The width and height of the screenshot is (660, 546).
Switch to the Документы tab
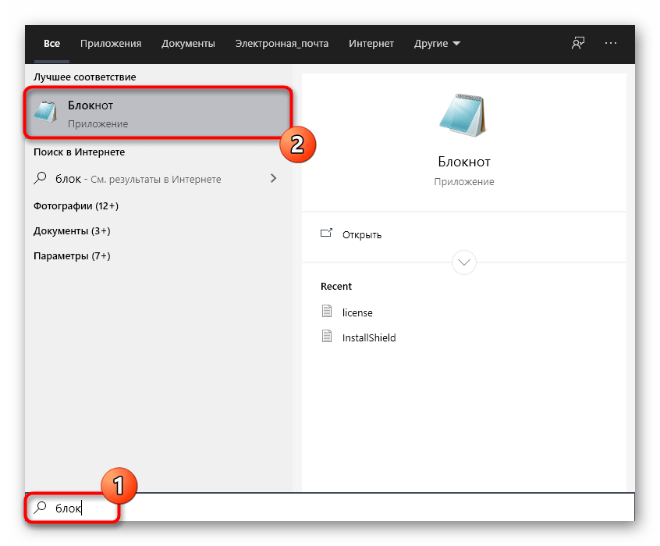point(188,44)
